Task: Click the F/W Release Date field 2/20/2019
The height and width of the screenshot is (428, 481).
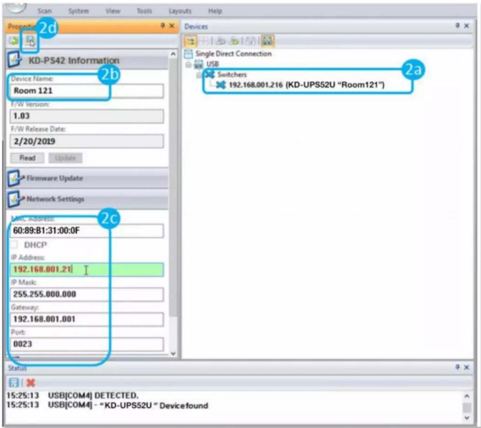Action: [x=87, y=141]
